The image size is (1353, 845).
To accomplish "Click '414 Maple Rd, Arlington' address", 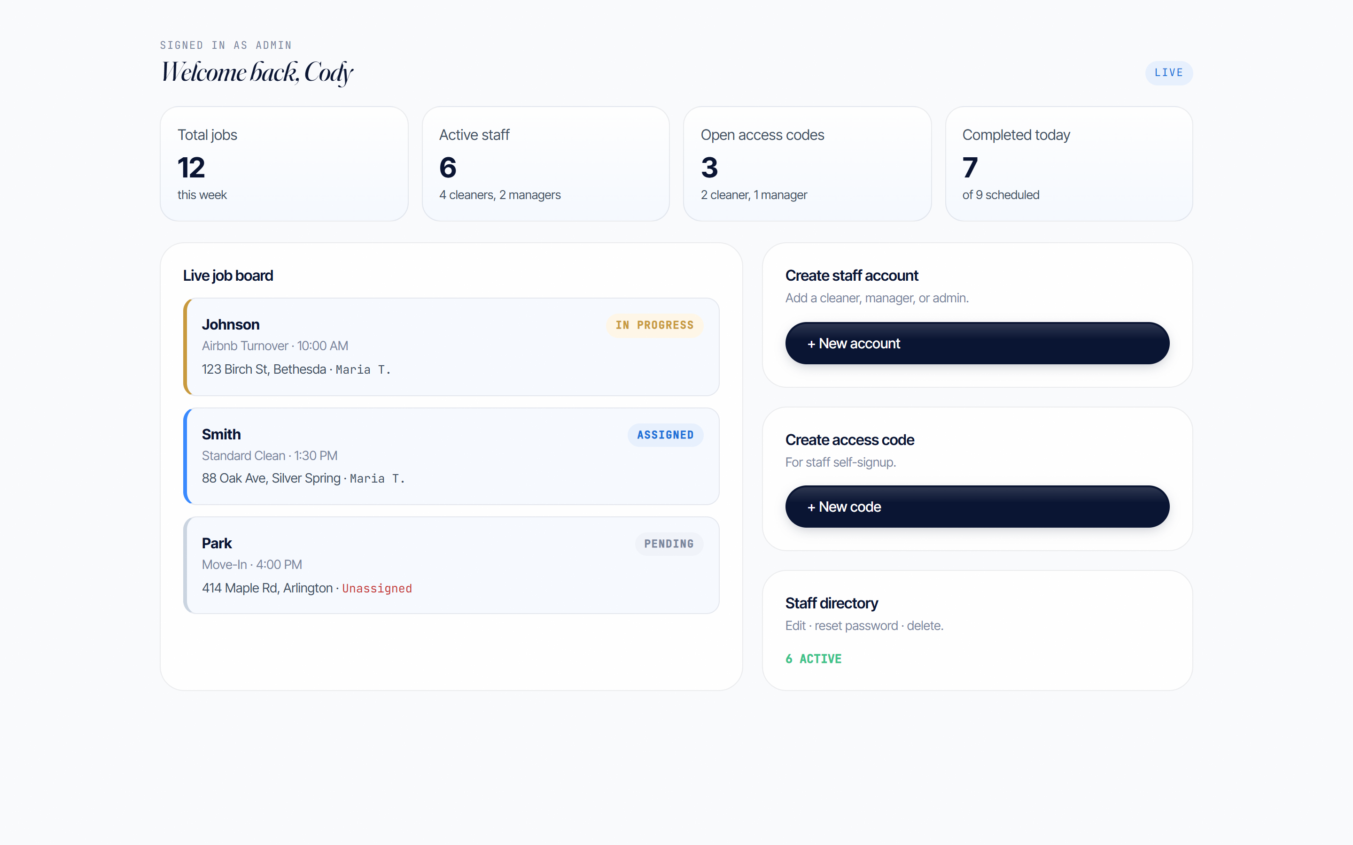I will click(267, 588).
